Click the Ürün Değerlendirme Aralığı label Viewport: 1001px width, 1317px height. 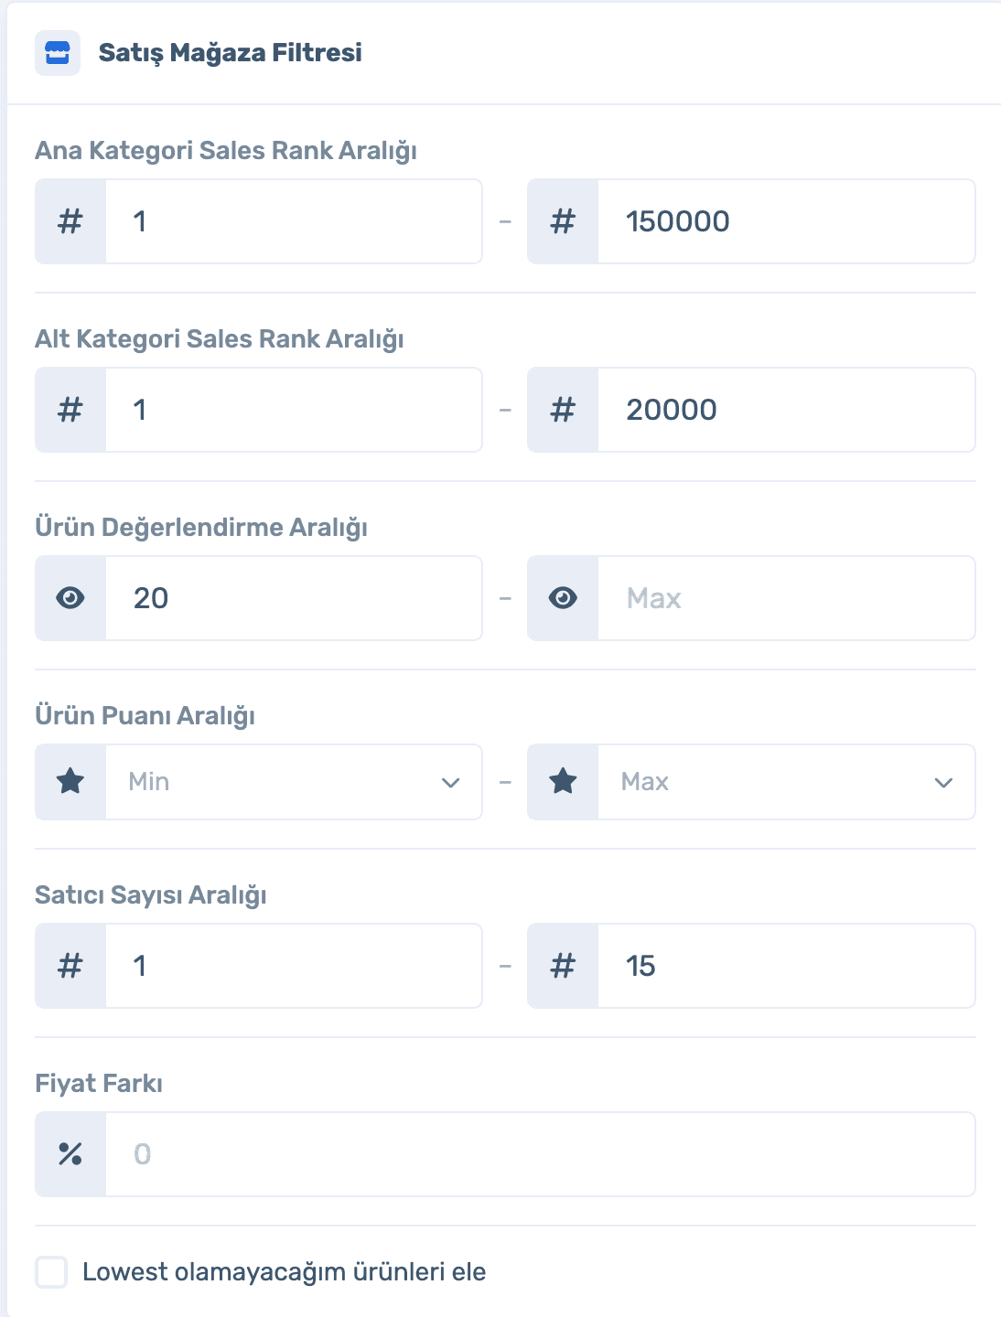click(201, 528)
